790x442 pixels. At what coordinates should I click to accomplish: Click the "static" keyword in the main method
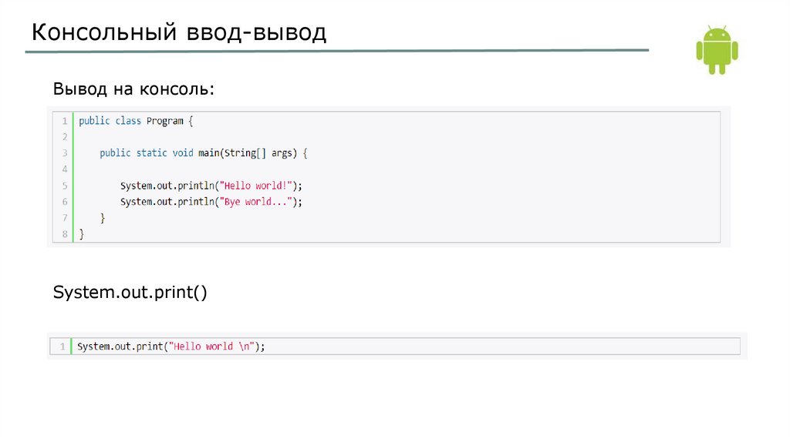[151, 153]
